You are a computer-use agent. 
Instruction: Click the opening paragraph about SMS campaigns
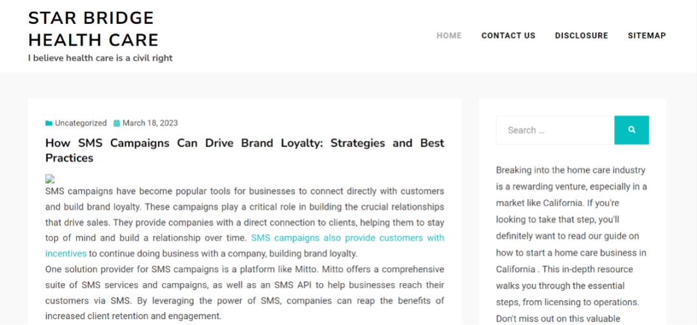245,222
